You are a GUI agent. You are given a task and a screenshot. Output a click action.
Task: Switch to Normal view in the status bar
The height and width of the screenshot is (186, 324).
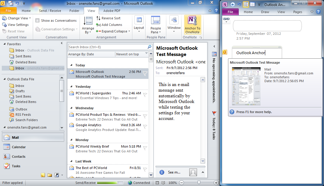pos(157,183)
